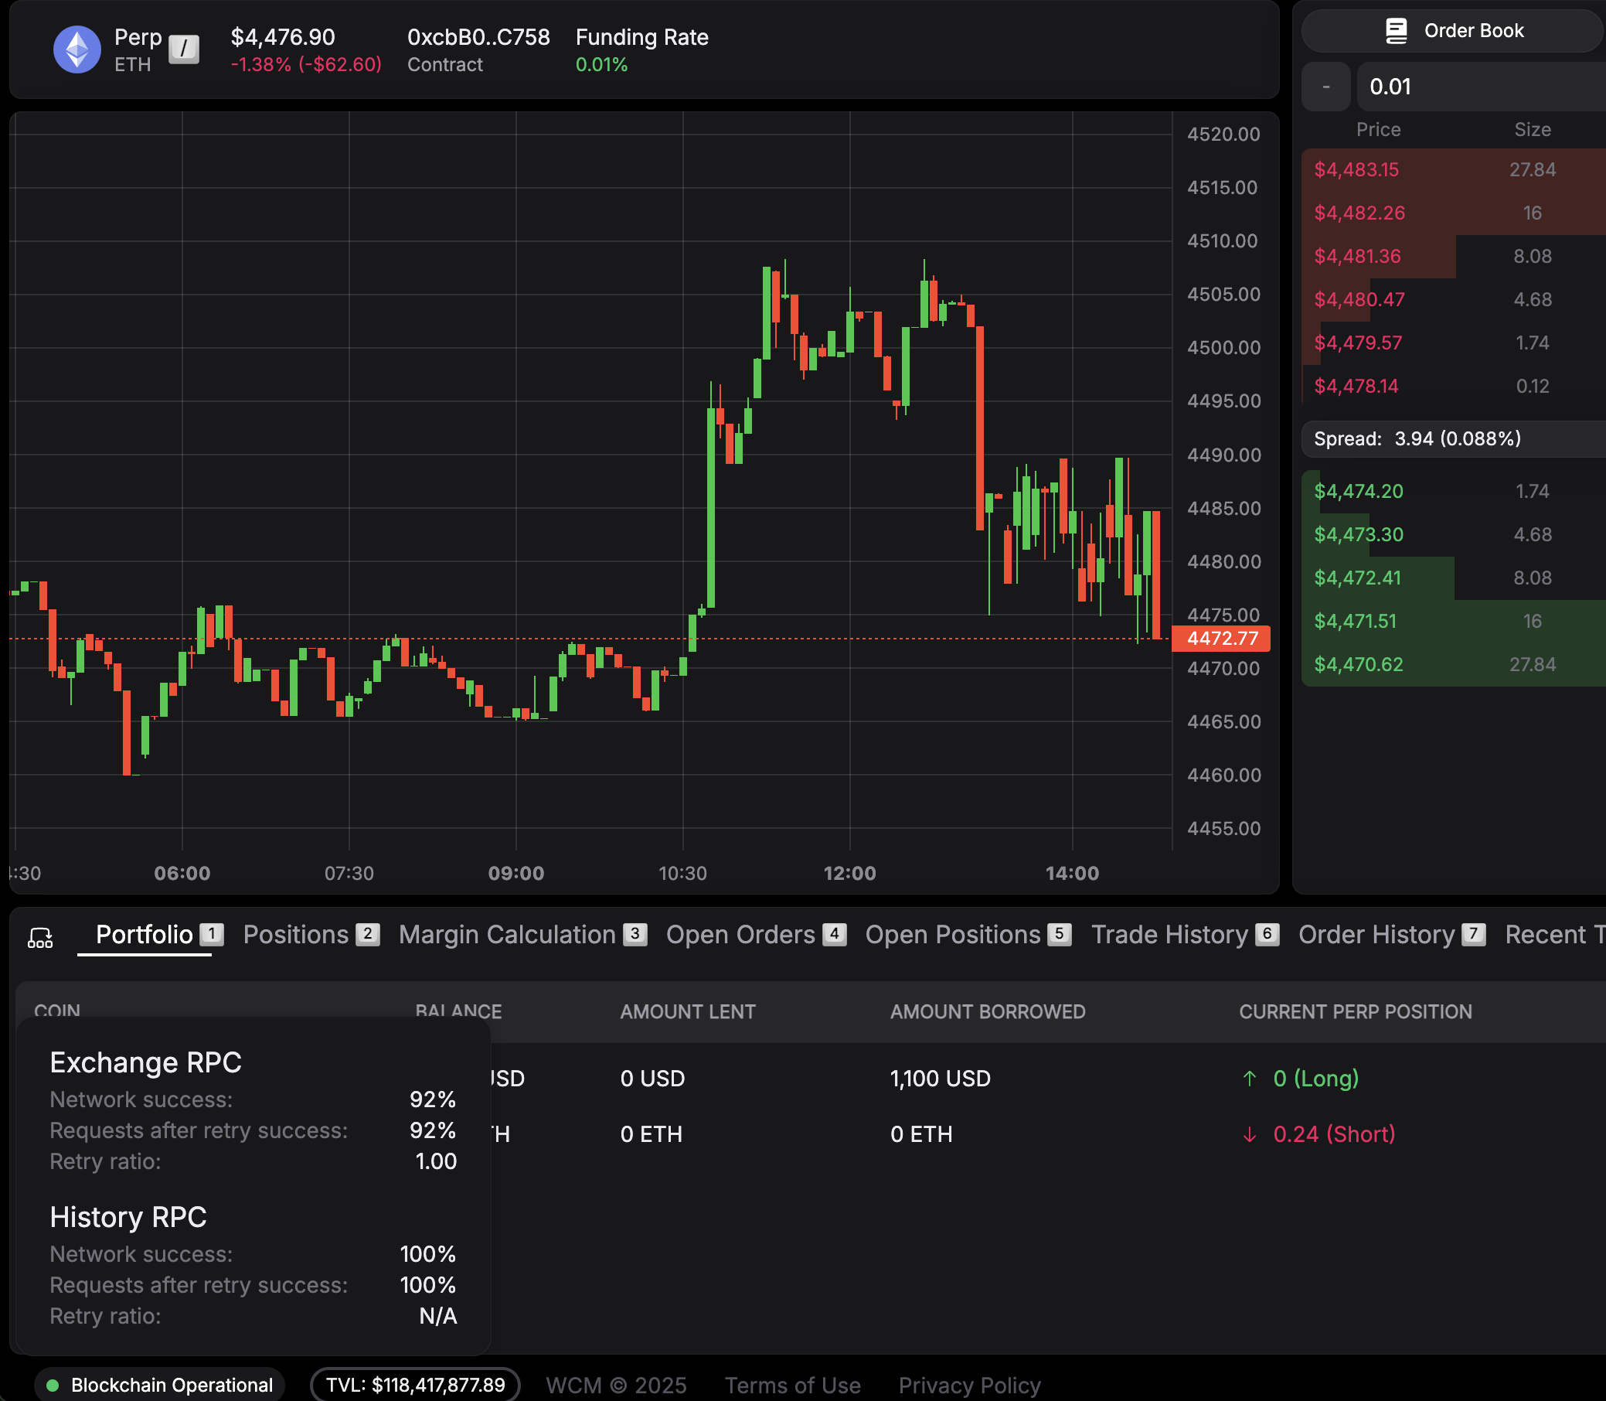
Task: Open the Privacy Policy link
Action: click(969, 1386)
